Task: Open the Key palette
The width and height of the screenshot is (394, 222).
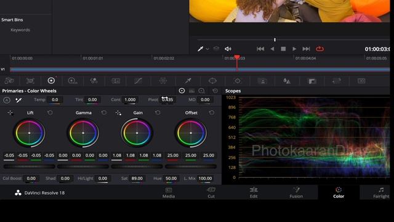Action: (312, 81)
